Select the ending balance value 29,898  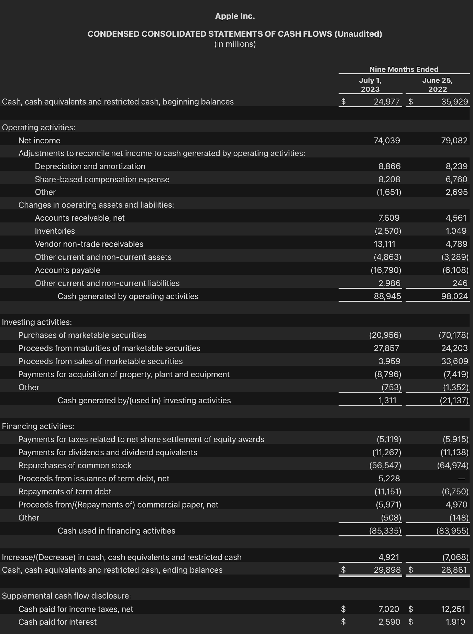[x=387, y=570]
